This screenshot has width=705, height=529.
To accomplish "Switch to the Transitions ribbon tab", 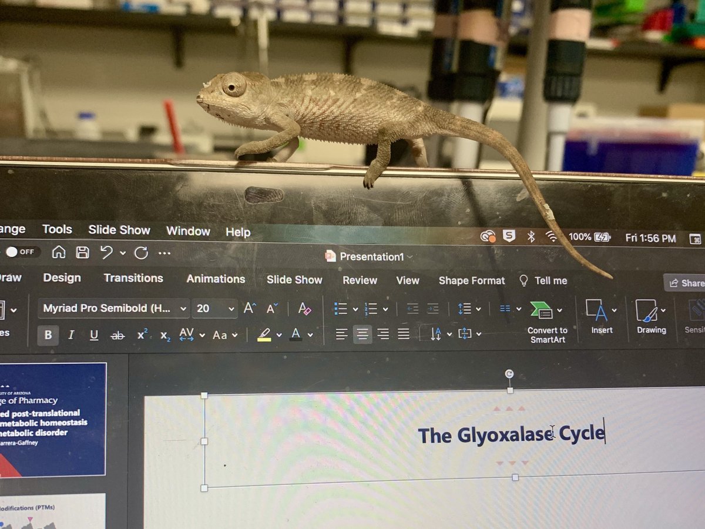I will coord(133,278).
